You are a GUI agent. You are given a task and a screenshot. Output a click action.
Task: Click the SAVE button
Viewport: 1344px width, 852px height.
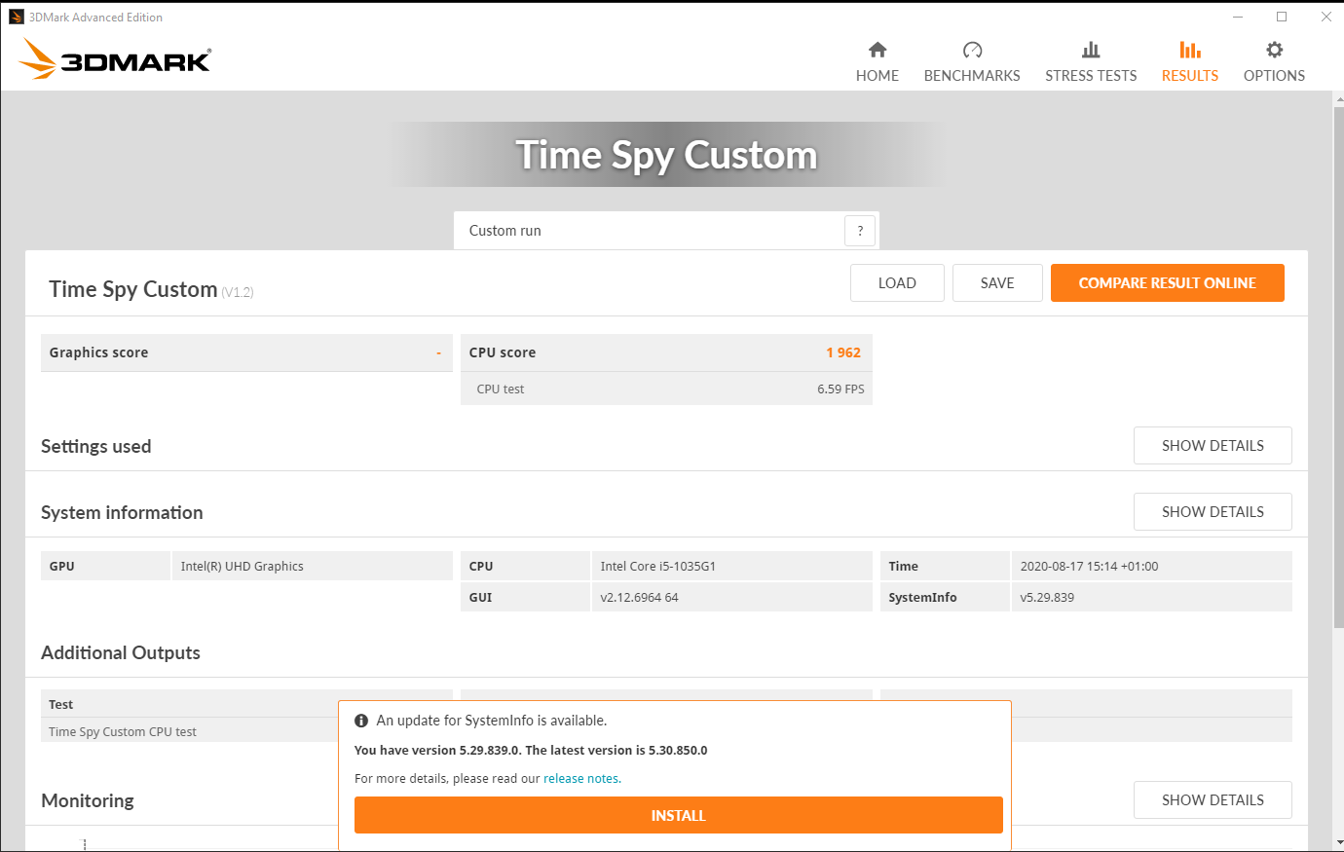click(x=997, y=282)
